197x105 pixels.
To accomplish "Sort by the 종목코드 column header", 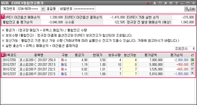I will [x=10, y=55].
